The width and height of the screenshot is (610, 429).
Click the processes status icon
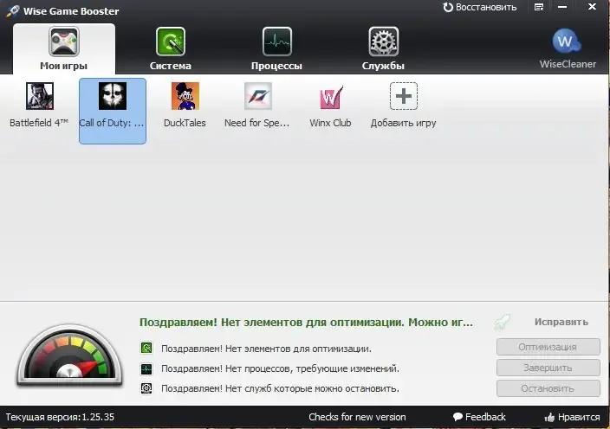pyautogui.click(x=146, y=368)
